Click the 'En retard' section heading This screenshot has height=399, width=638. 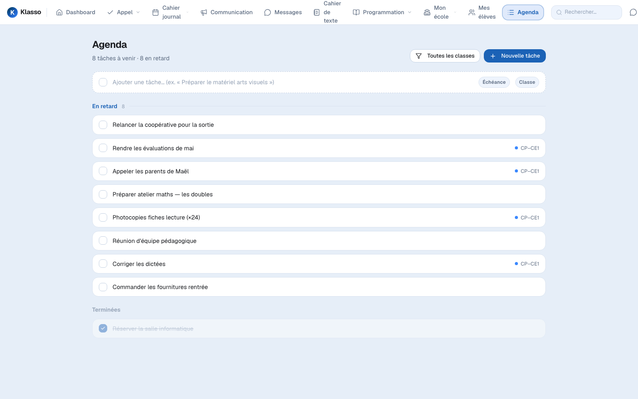click(x=105, y=106)
